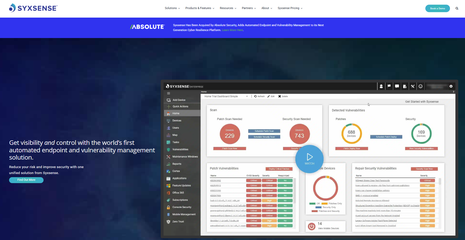Click the Refresh button in dashboard toolbar
The height and width of the screenshot is (240, 465).
point(259,96)
